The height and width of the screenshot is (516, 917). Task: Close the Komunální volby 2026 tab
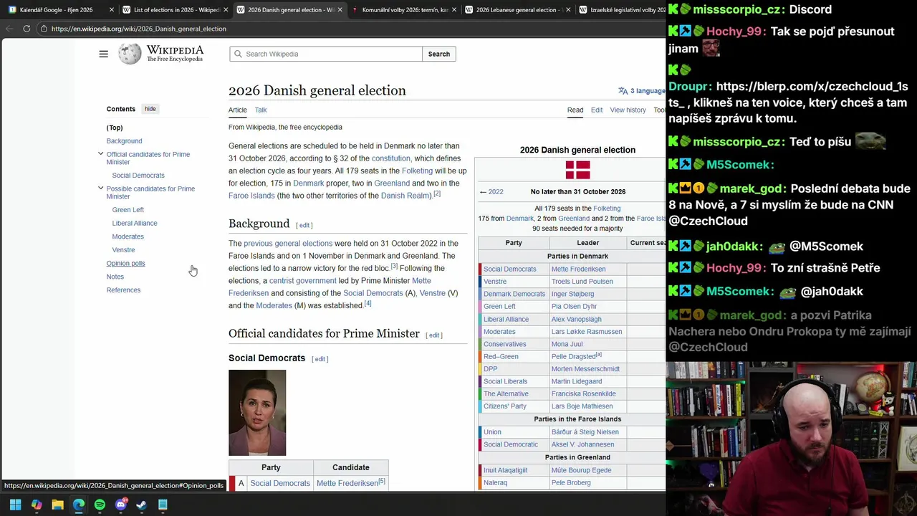tap(453, 10)
